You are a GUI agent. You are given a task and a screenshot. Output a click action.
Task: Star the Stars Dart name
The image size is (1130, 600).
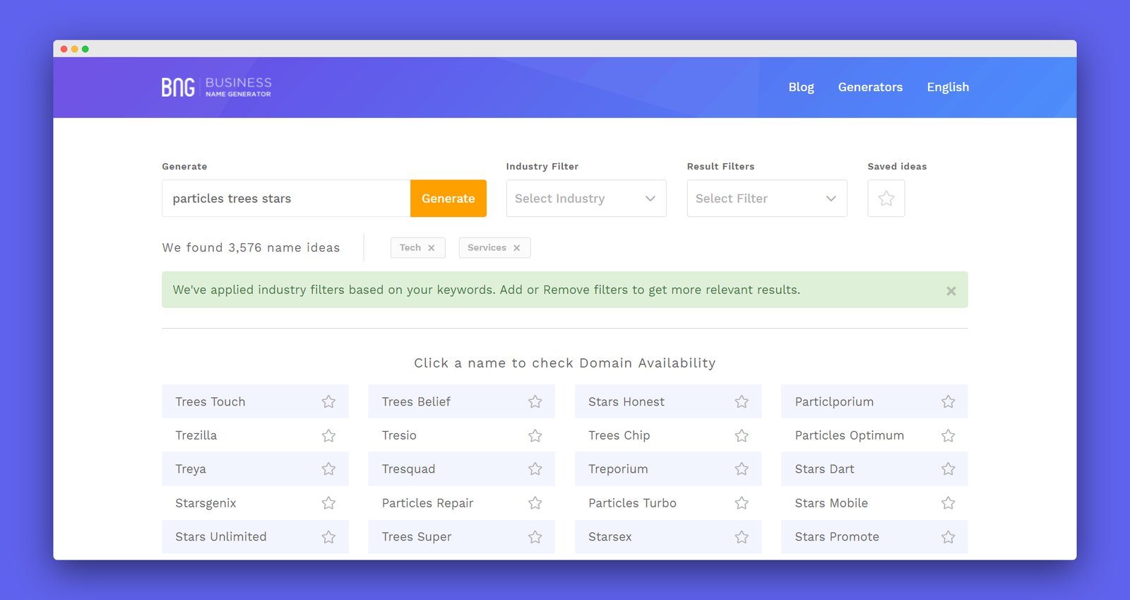pyautogui.click(x=948, y=469)
